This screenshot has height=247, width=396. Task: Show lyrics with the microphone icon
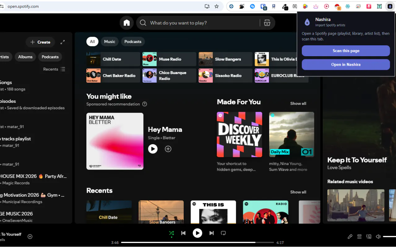pos(350,237)
